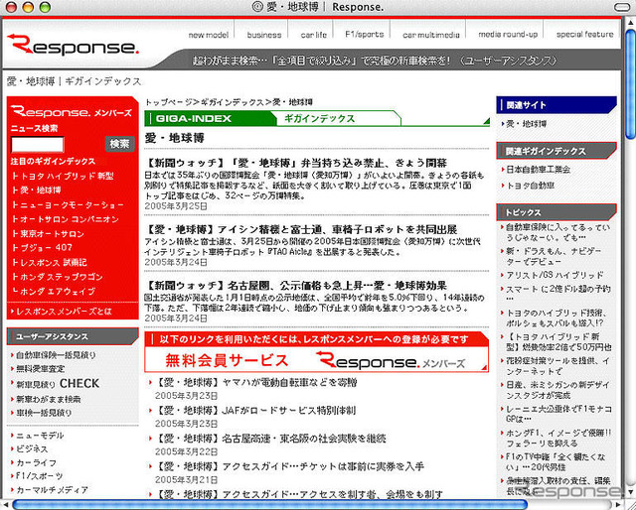The width and height of the screenshot is (636, 510).
Task: Open the new model section
Action: click(209, 35)
